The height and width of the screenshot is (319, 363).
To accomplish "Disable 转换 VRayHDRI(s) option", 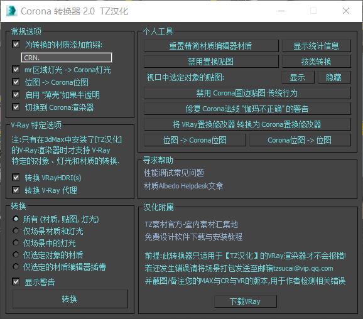I will click(16, 177).
